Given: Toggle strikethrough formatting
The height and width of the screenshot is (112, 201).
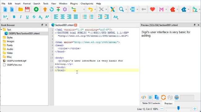Looking at the screenshot, I should coord(34,17).
